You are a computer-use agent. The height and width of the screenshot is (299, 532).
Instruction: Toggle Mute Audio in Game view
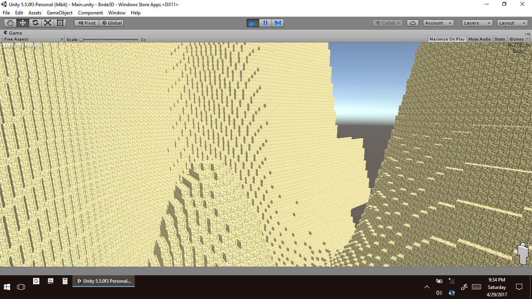[479, 39]
